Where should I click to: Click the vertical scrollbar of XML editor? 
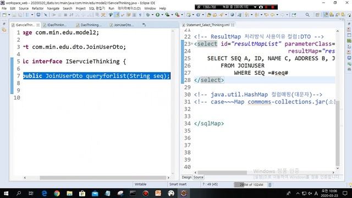(338, 133)
